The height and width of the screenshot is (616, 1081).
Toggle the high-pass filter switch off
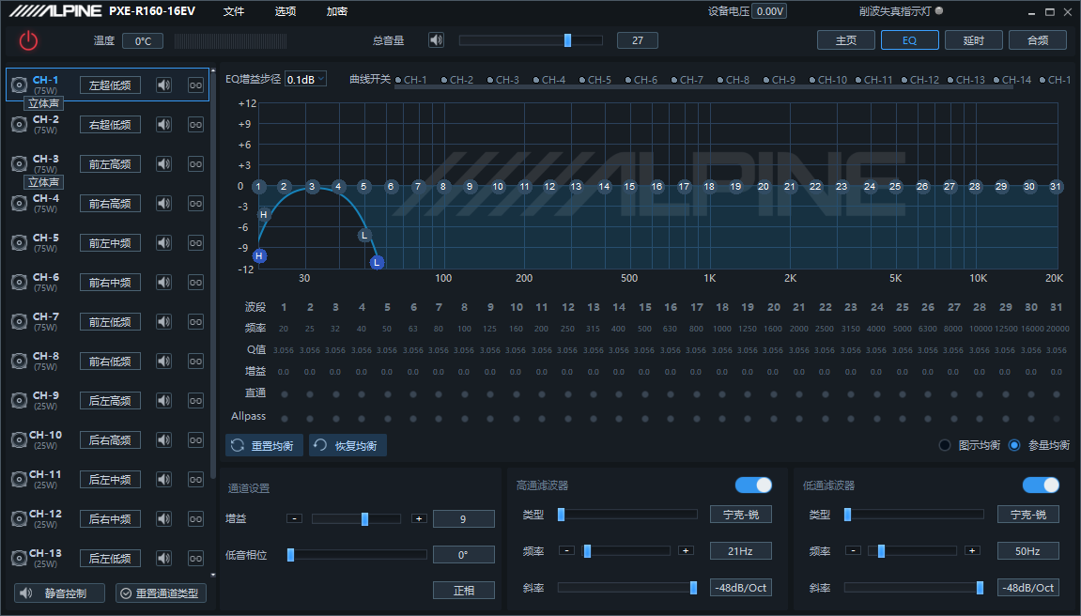tap(753, 485)
